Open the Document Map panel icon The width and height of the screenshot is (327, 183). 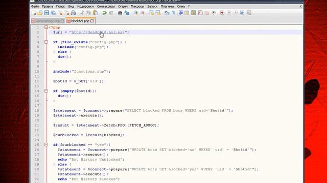click(x=194, y=13)
